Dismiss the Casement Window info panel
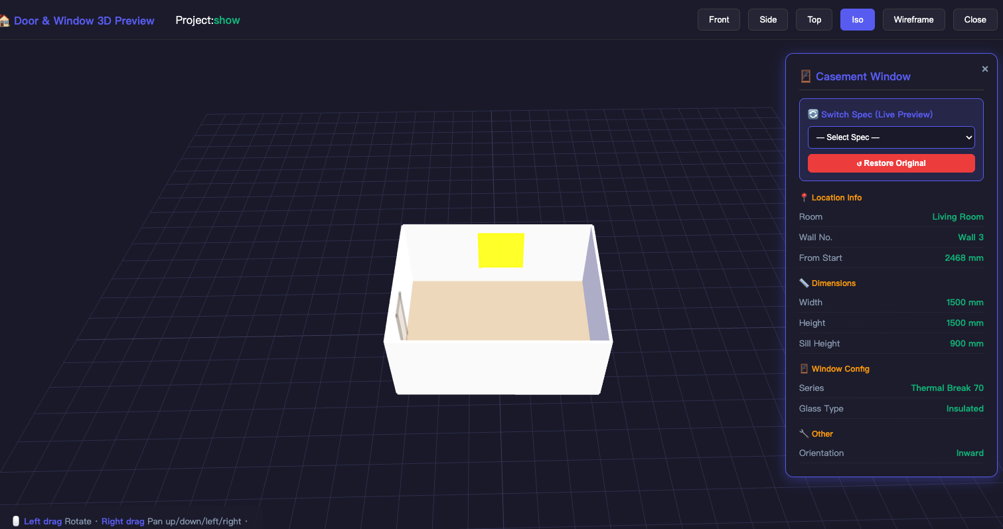The width and height of the screenshot is (1003, 529). [985, 69]
